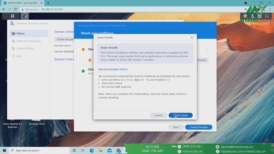The width and height of the screenshot is (274, 154).
Task: Click the Domain Information heading
Action: click(x=64, y=32)
